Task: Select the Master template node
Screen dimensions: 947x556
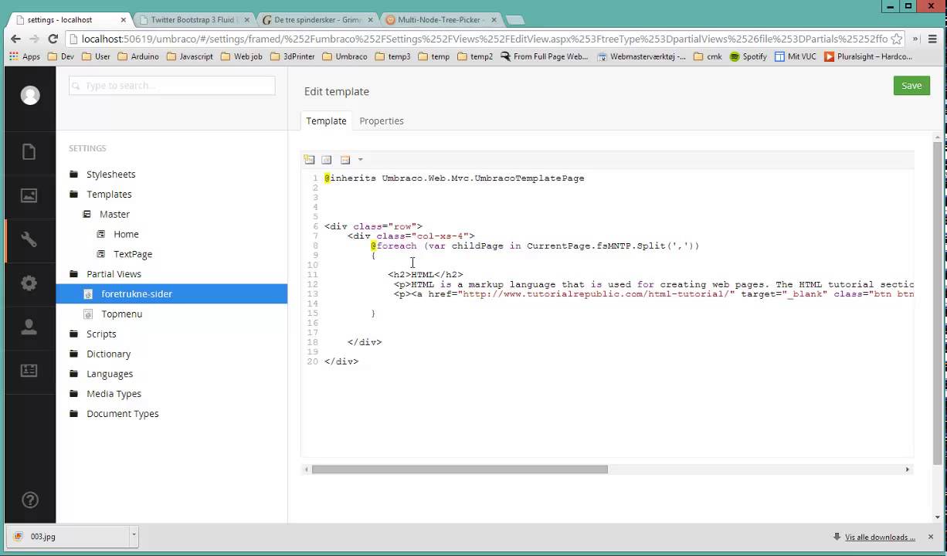Action: [x=114, y=214]
